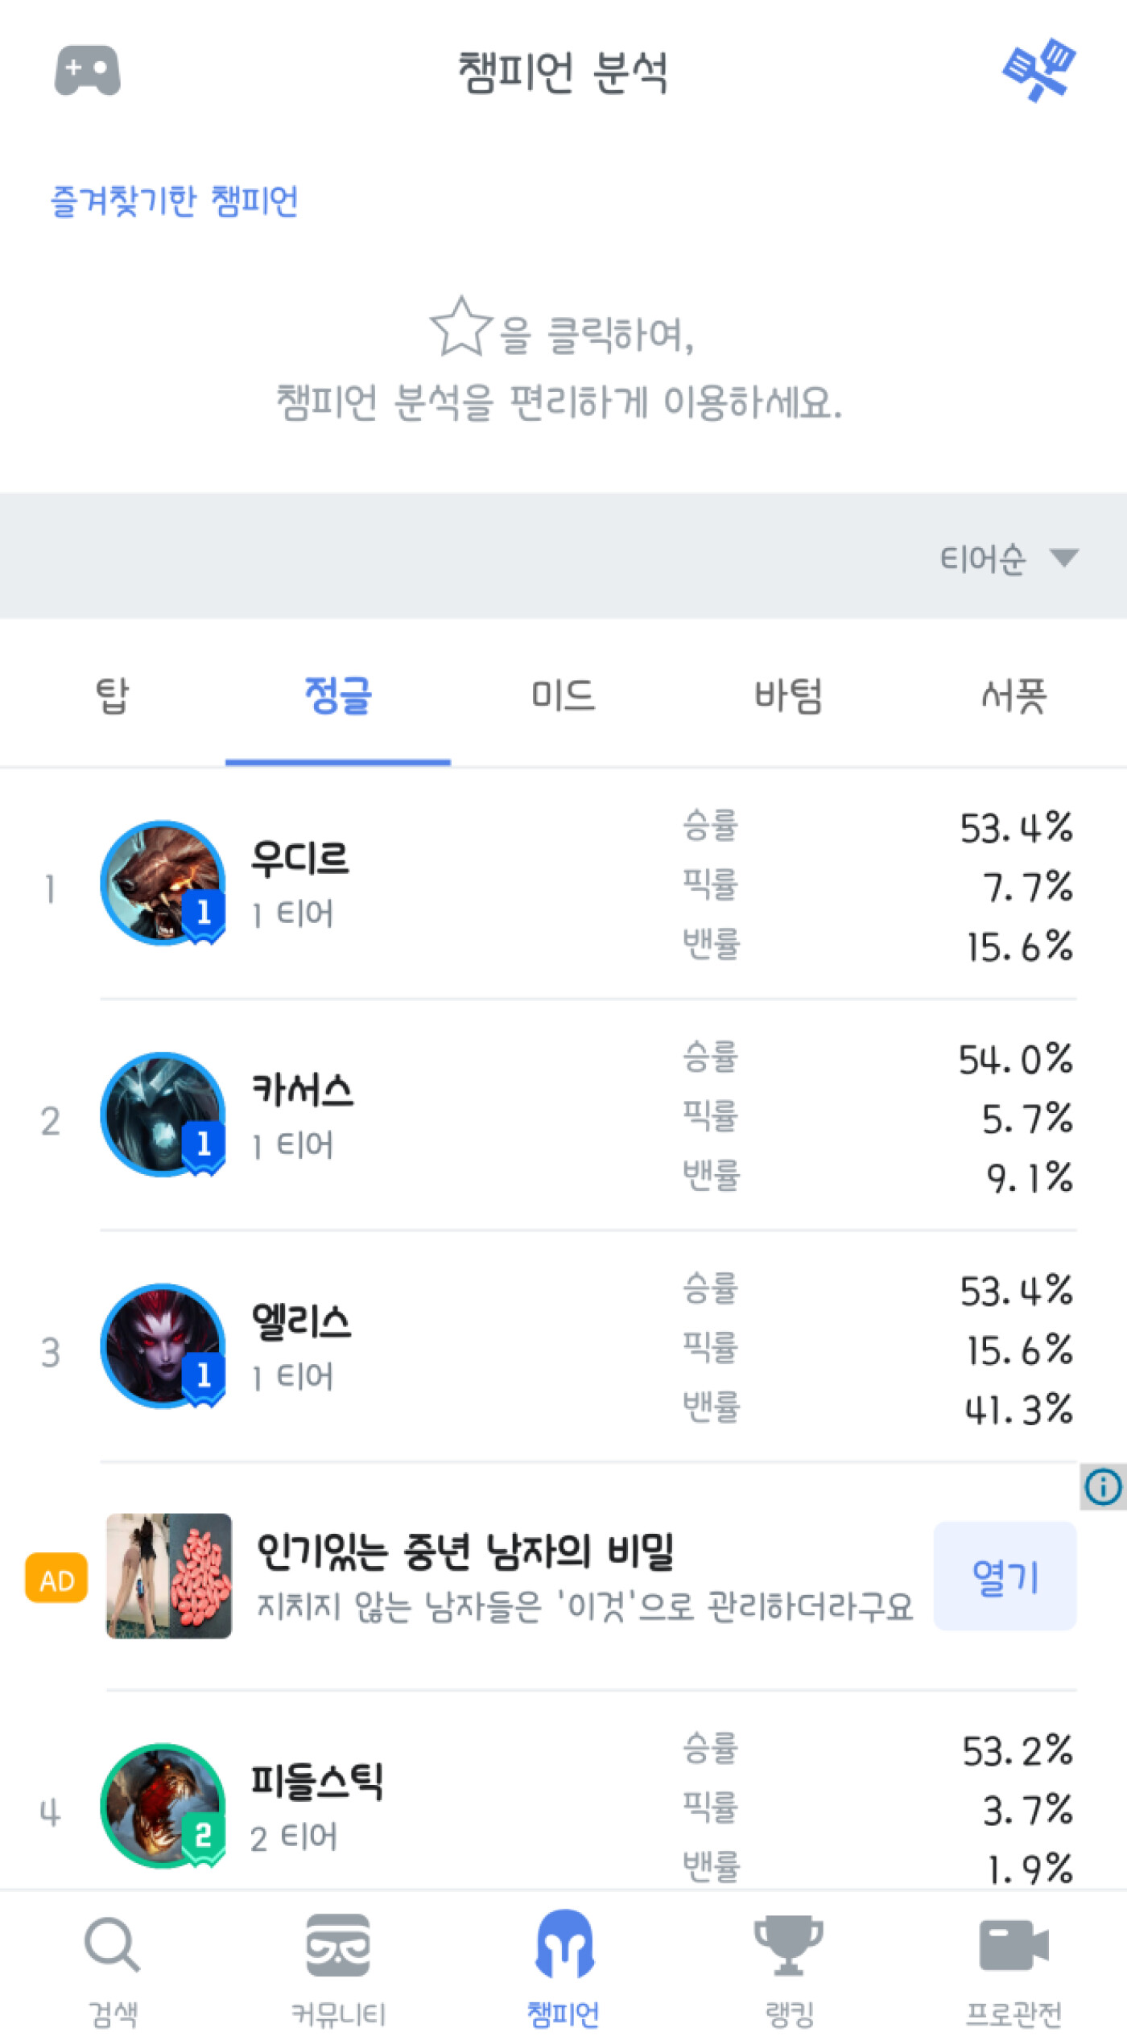Click 즐겨찾기한 챔피언 link

(174, 200)
